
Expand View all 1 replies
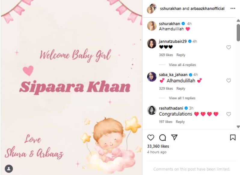[x=182, y=98]
